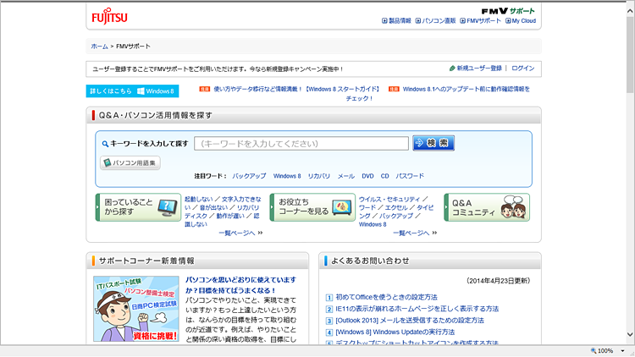Open Windows 8.1 アップデート前 news link
Screen dimensions: 635x357
click(467, 89)
